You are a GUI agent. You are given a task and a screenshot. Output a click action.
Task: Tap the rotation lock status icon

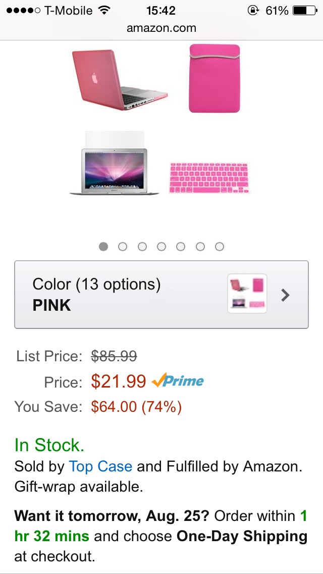click(x=253, y=11)
